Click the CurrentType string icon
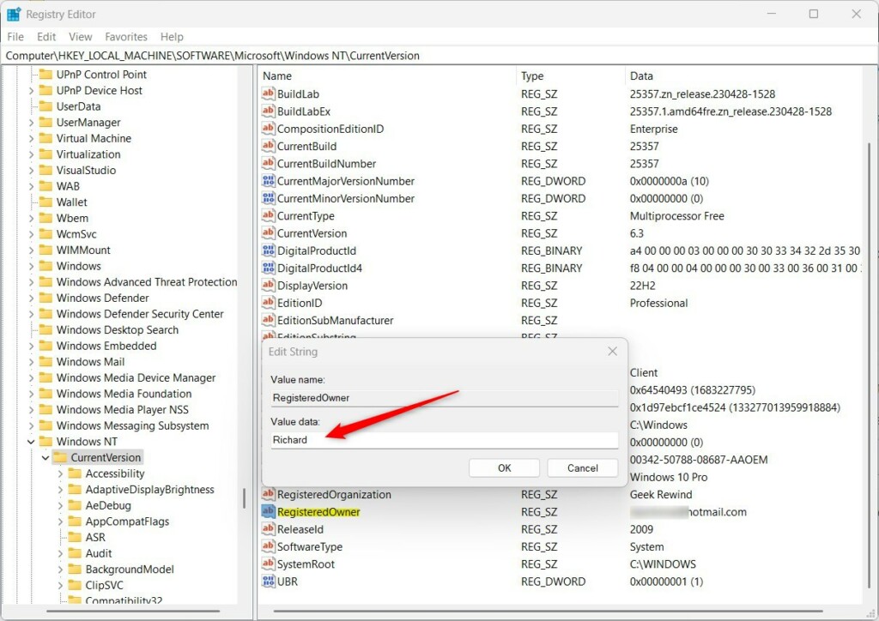 pos(269,215)
